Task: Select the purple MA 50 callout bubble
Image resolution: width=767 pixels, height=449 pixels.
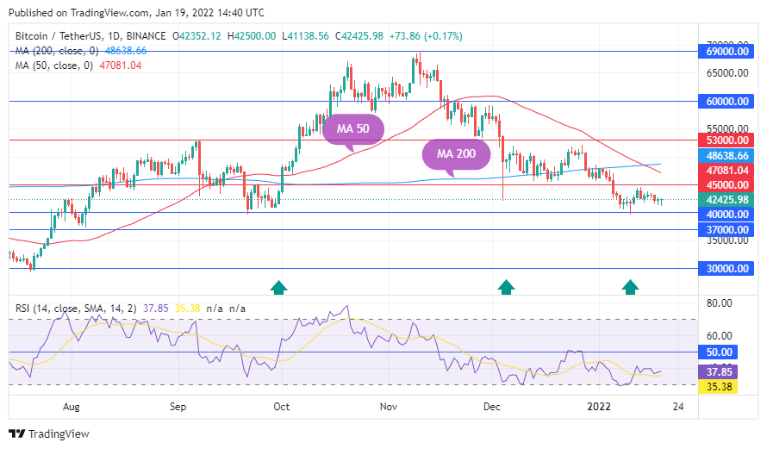Action: pyautogui.click(x=352, y=129)
